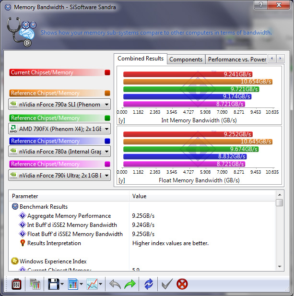294x296 pixels.
Task: Click the nVidia logo icon in 790a SLI dropdown
Action: click(13, 105)
